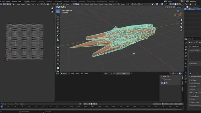The image size is (201, 113).
Task: Click the Sphere object in Outliner
Action: (193, 9)
